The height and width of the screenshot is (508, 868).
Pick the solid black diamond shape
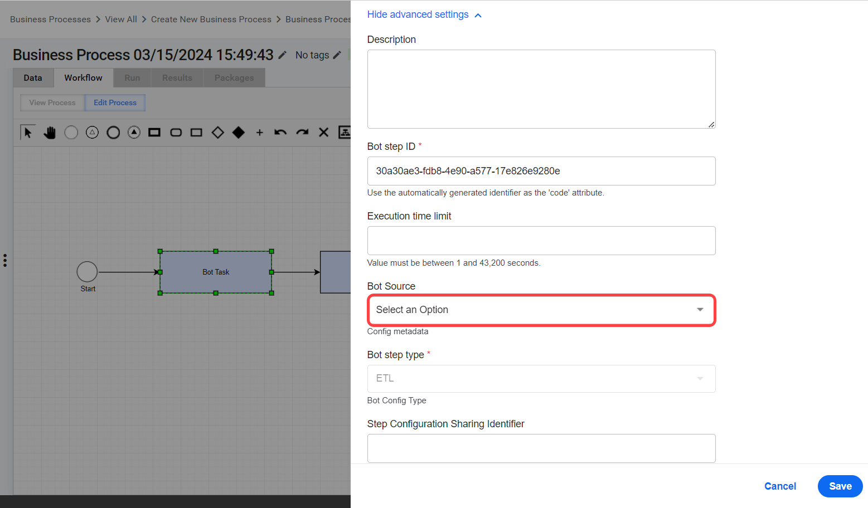click(239, 133)
